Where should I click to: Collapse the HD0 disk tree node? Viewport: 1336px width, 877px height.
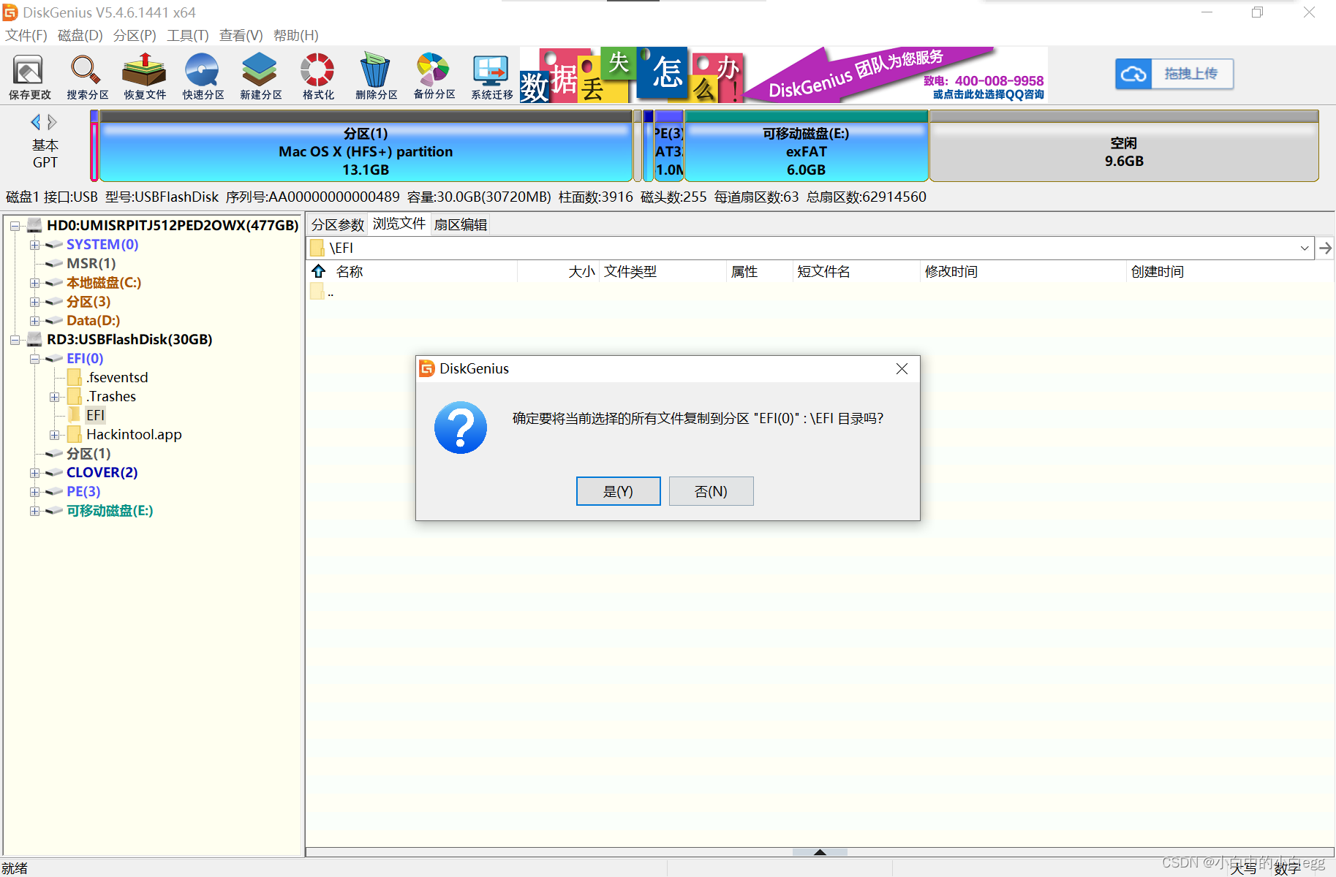[15, 226]
